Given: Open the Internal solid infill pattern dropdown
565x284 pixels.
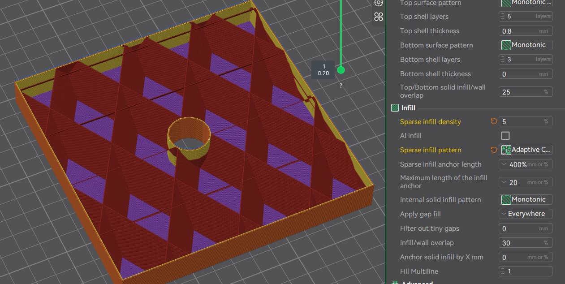Looking at the screenshot, I should [x=525, y=200].
